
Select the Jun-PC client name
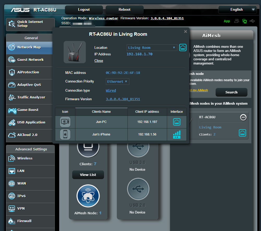pos(101,122)
